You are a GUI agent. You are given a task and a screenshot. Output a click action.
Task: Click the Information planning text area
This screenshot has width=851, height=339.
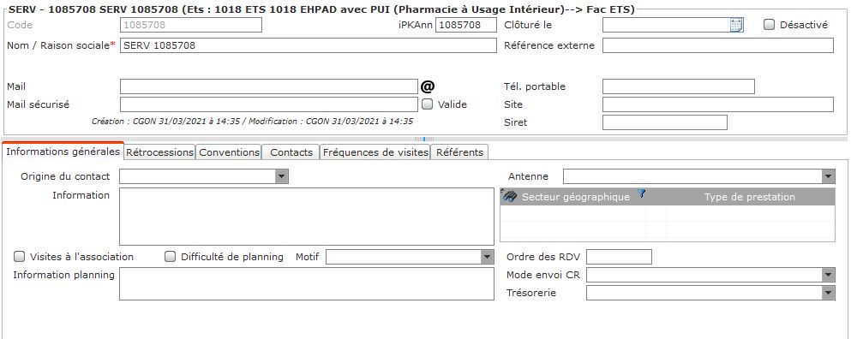[307, 283]
